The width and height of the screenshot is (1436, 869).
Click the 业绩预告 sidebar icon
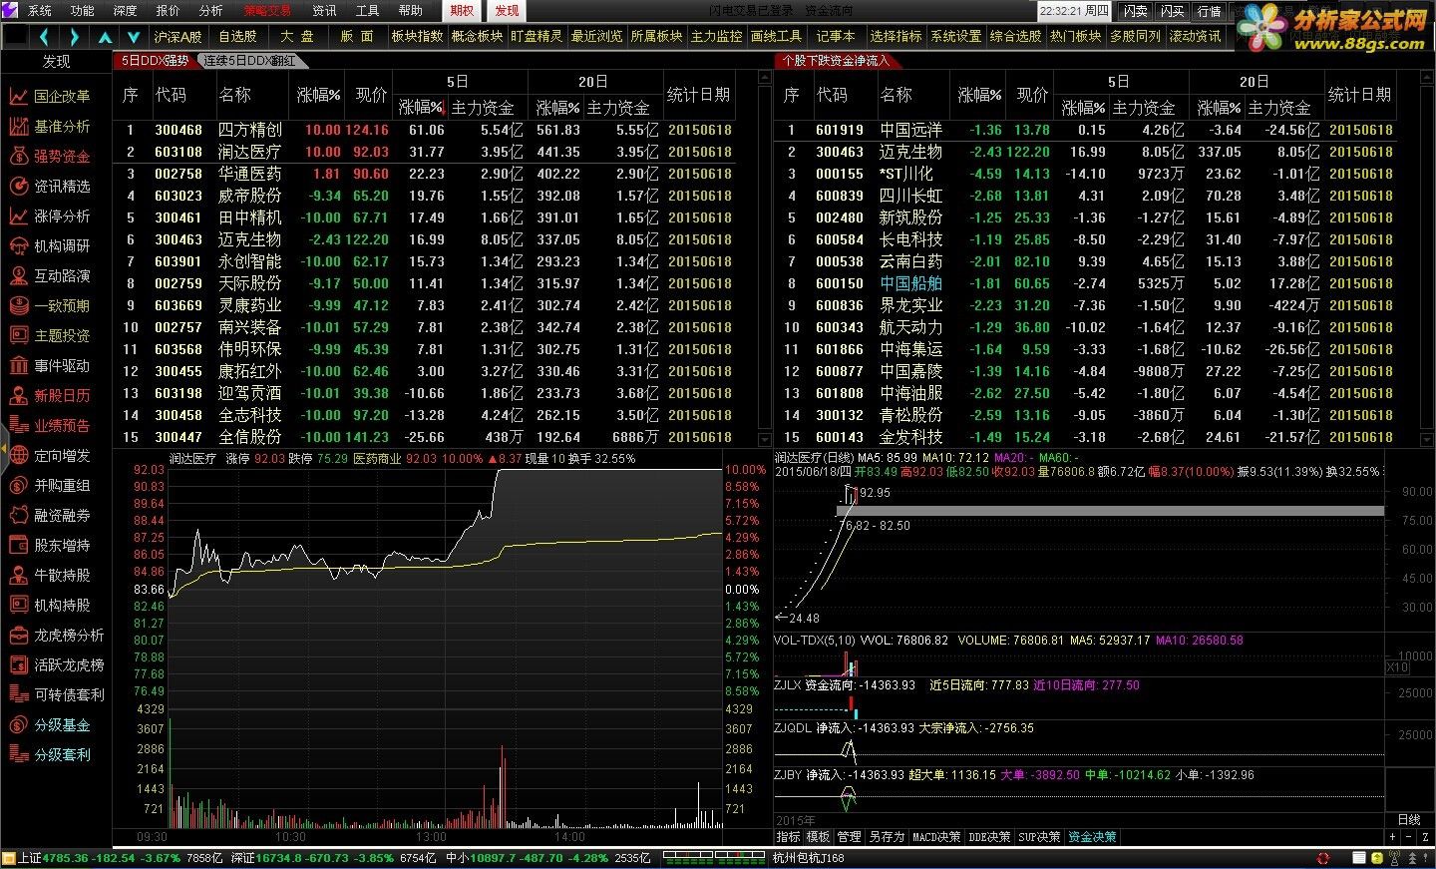coord(18,426)
